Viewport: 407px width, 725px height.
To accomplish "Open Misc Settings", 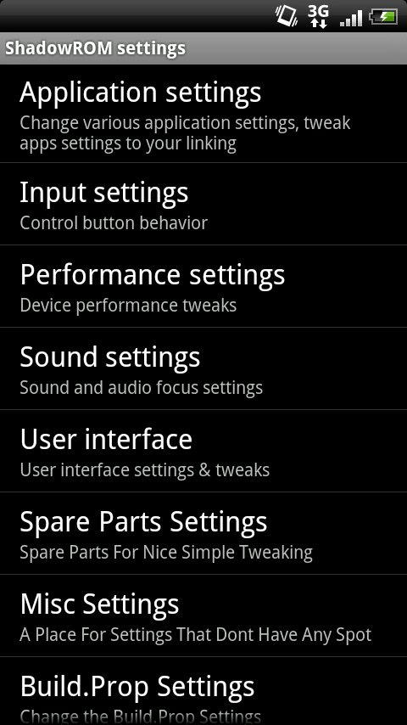I will (203, 615).
